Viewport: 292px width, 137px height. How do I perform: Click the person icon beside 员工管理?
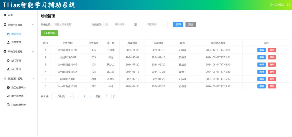[8, 69]
